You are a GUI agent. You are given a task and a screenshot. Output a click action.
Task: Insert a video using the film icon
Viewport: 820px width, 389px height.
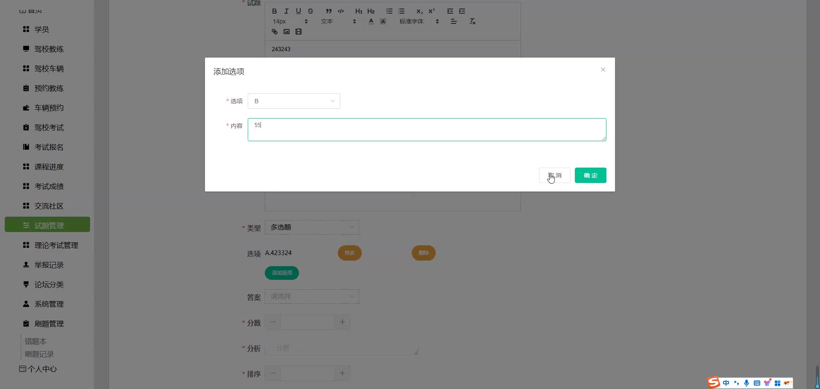point(299,32)
